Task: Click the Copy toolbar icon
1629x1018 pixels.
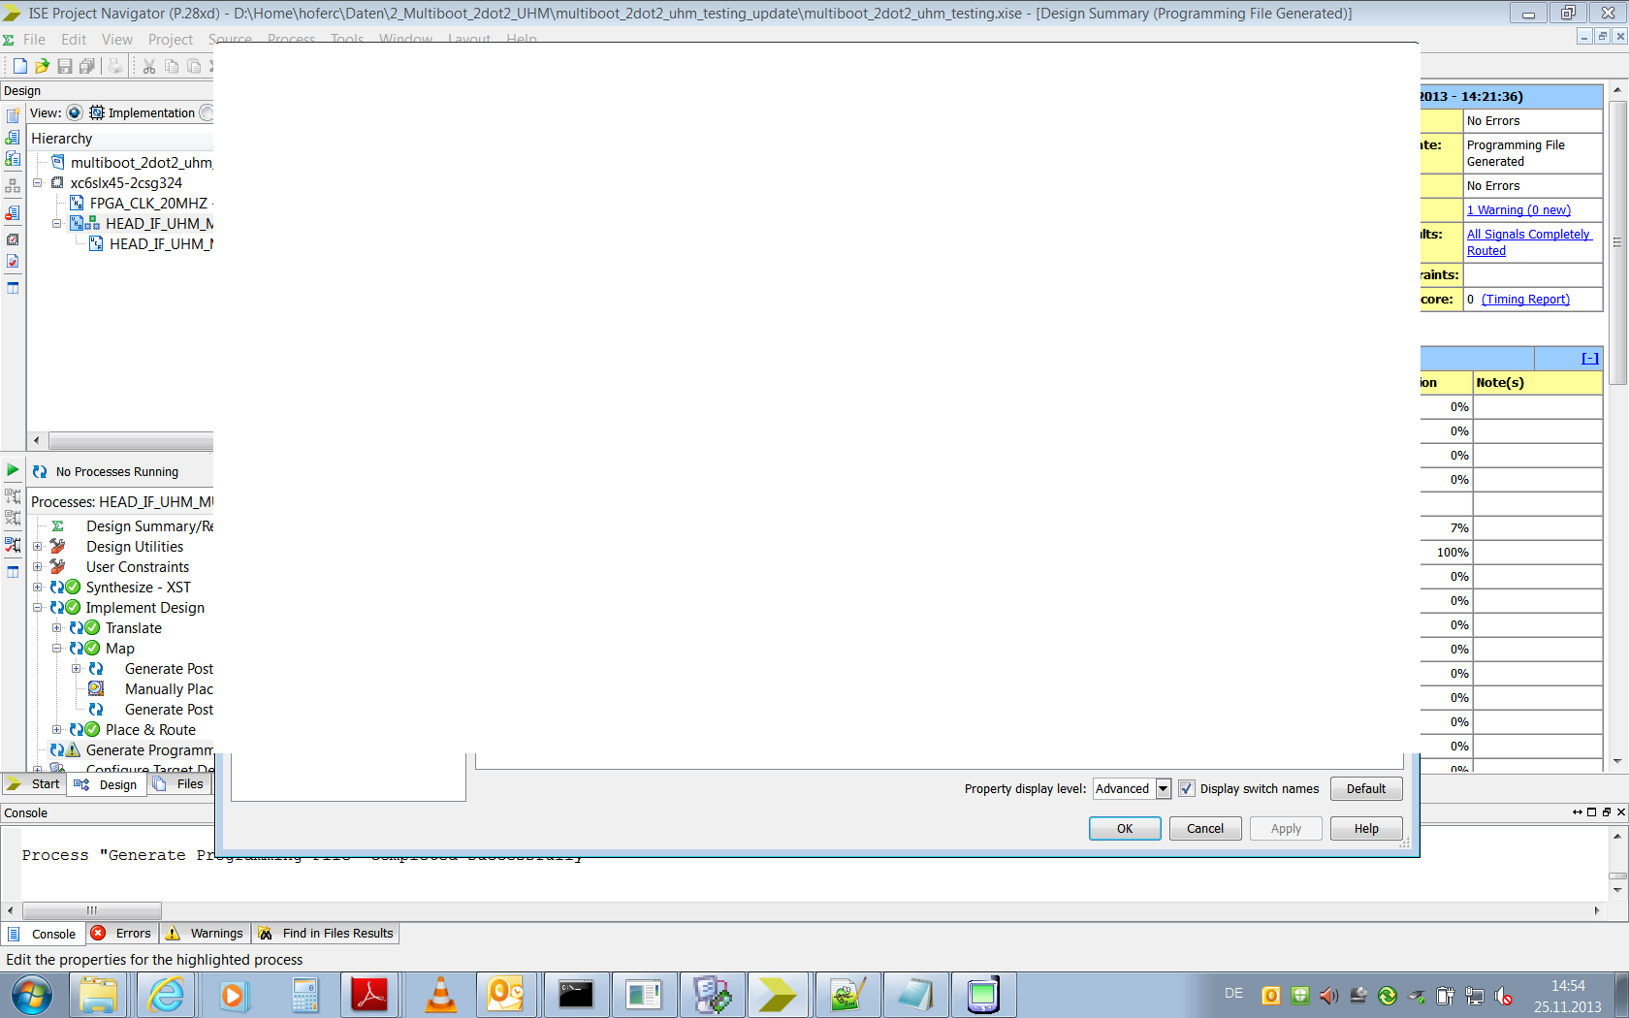Action: click(172, 66)
